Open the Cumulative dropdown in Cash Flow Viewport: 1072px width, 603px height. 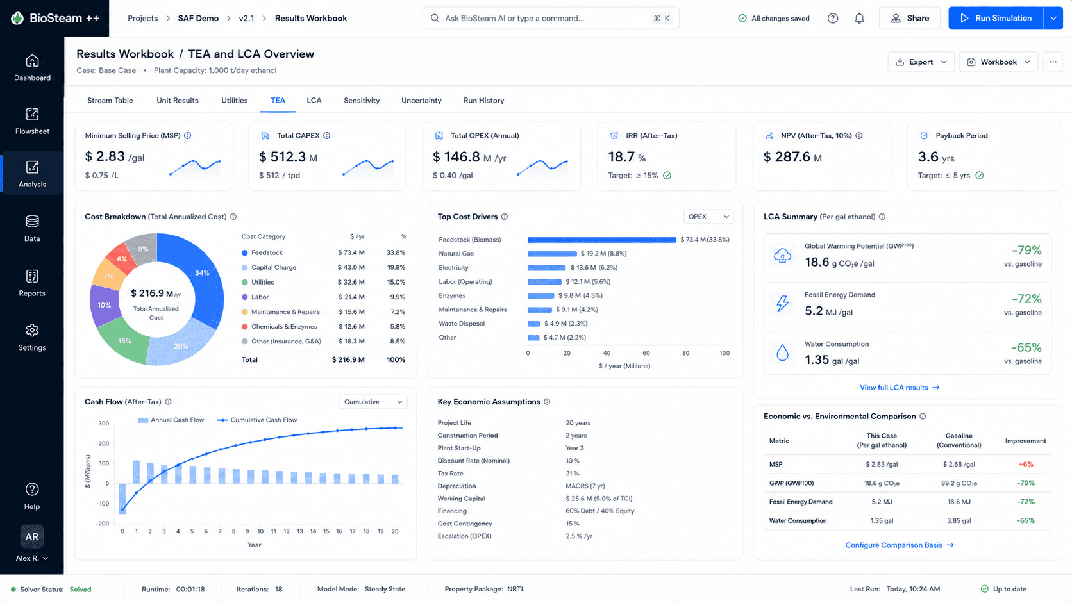pyautogui.click(x=373, y=402)
